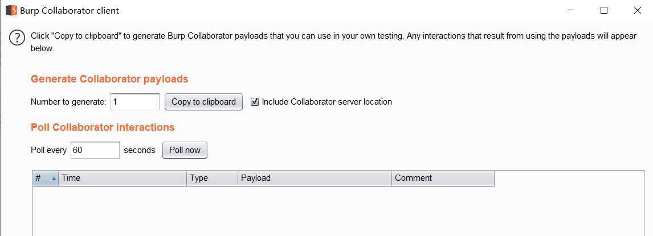Sort interactions by the # column header

point(46,178)
